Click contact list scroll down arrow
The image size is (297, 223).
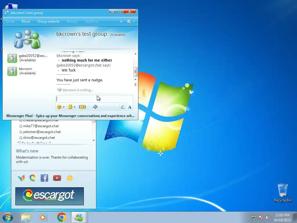[x=94, y=140]
